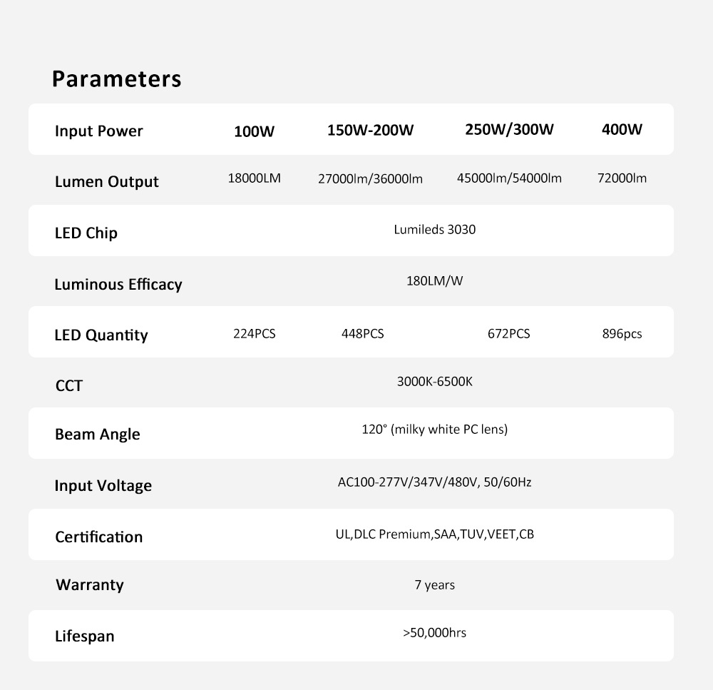Click the 100W column header
The height and width of the screenshot is (690, 713).
click(254, 132)
